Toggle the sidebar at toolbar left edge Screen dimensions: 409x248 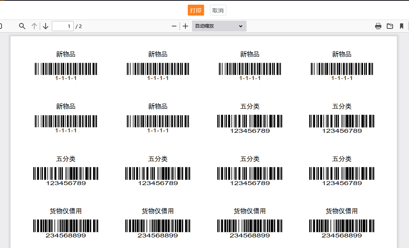[x=1, y=26]
